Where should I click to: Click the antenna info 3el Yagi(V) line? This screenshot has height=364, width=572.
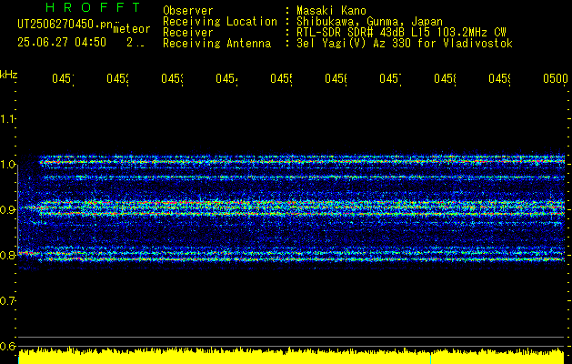click(x=405, y=44)
